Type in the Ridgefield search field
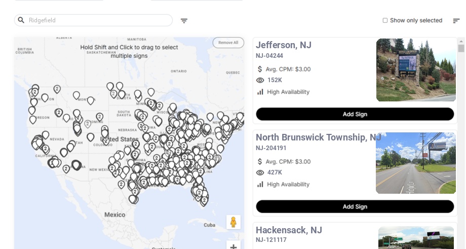Image resolution: width=466 pixels, height=249 pixels. point(96,20)
